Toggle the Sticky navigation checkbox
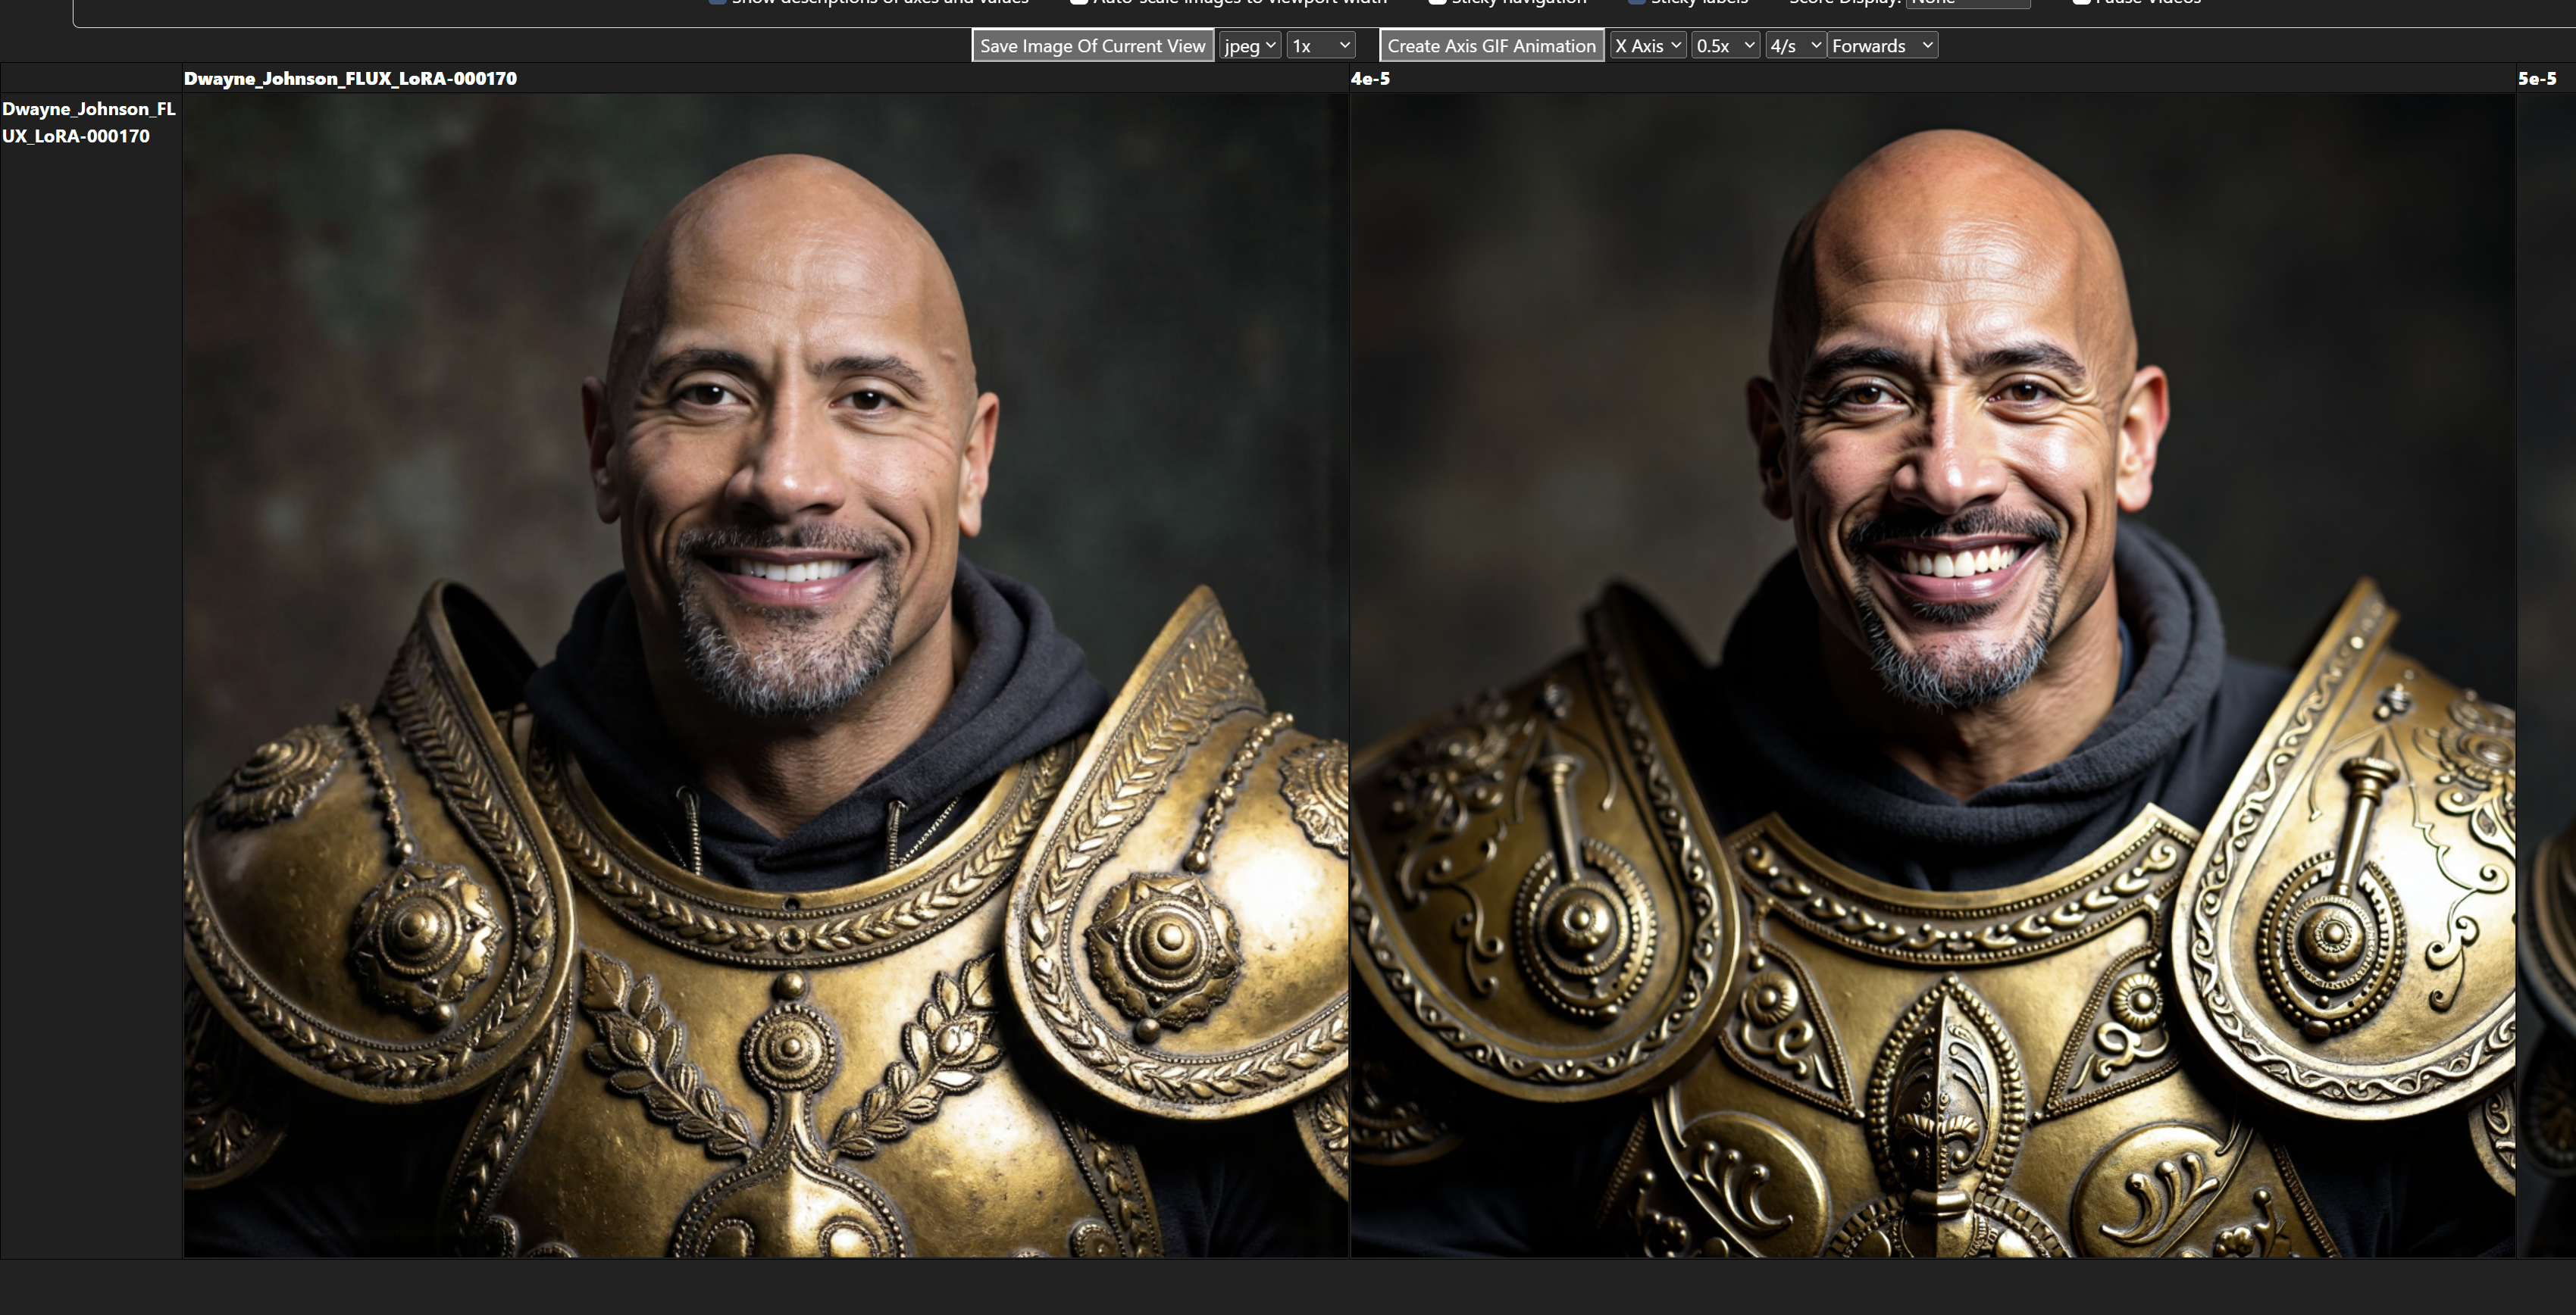Viewport: 2576px width, 1315px height. pos(1438,2)
